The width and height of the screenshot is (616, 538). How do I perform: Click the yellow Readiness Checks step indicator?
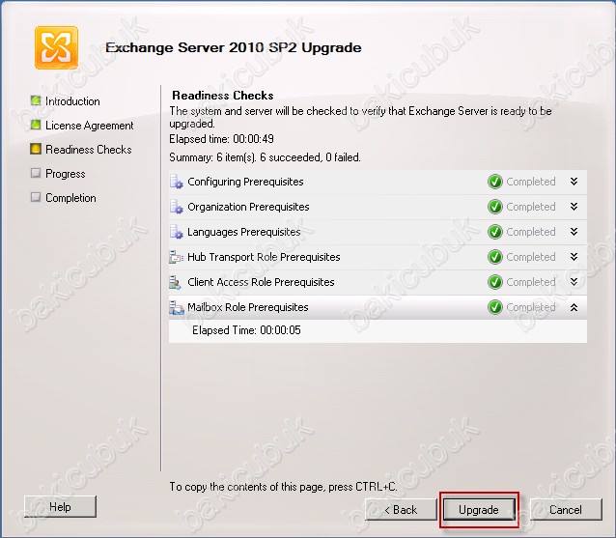(36, 149)
